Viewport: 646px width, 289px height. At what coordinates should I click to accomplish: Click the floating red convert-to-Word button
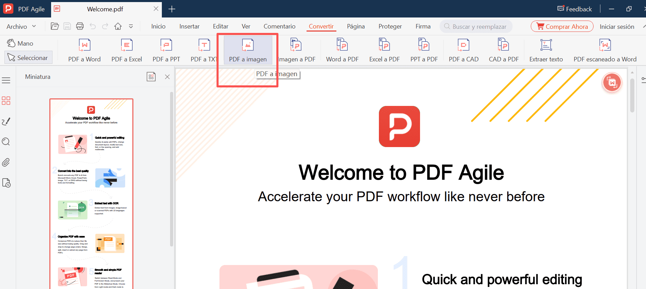pyautogui.click(x=612, y=83)
